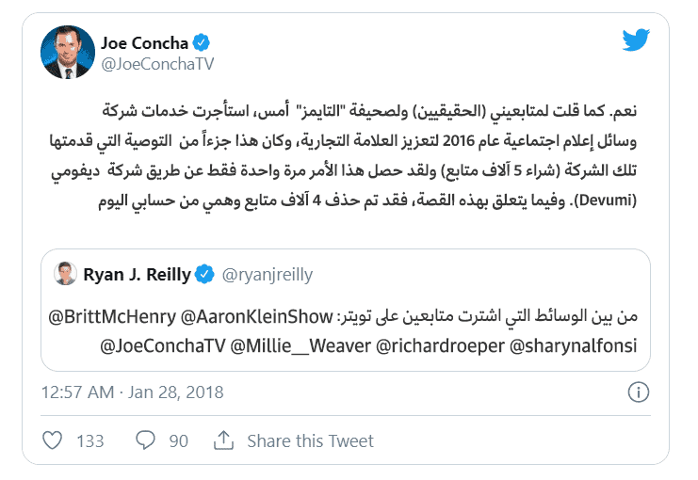The width and height of the screenshot is (698, 480).
Task: Open Ryan J. Reilly's small avatar
Action: [65, 274]
